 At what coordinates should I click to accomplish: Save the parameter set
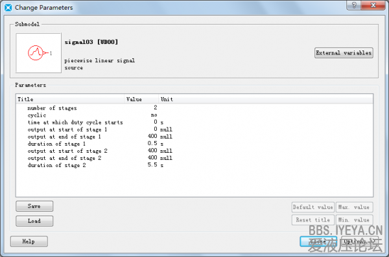[34, 206]
